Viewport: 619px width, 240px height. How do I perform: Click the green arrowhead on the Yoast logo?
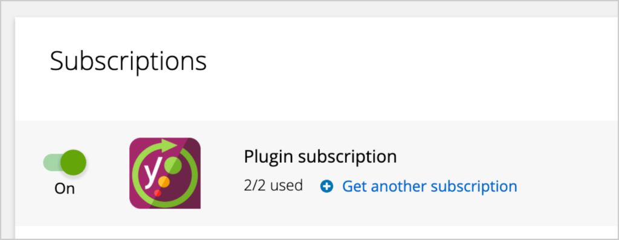click(x=168, y=144)
